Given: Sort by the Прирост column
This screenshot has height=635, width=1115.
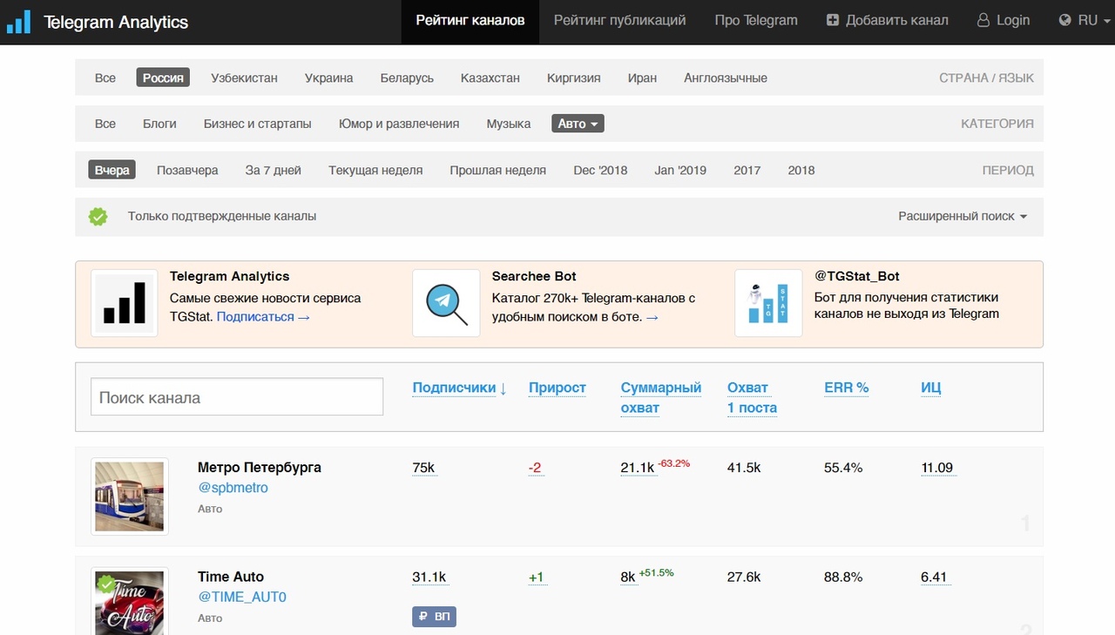Looking at the screenshot, I should pos(557,388).
